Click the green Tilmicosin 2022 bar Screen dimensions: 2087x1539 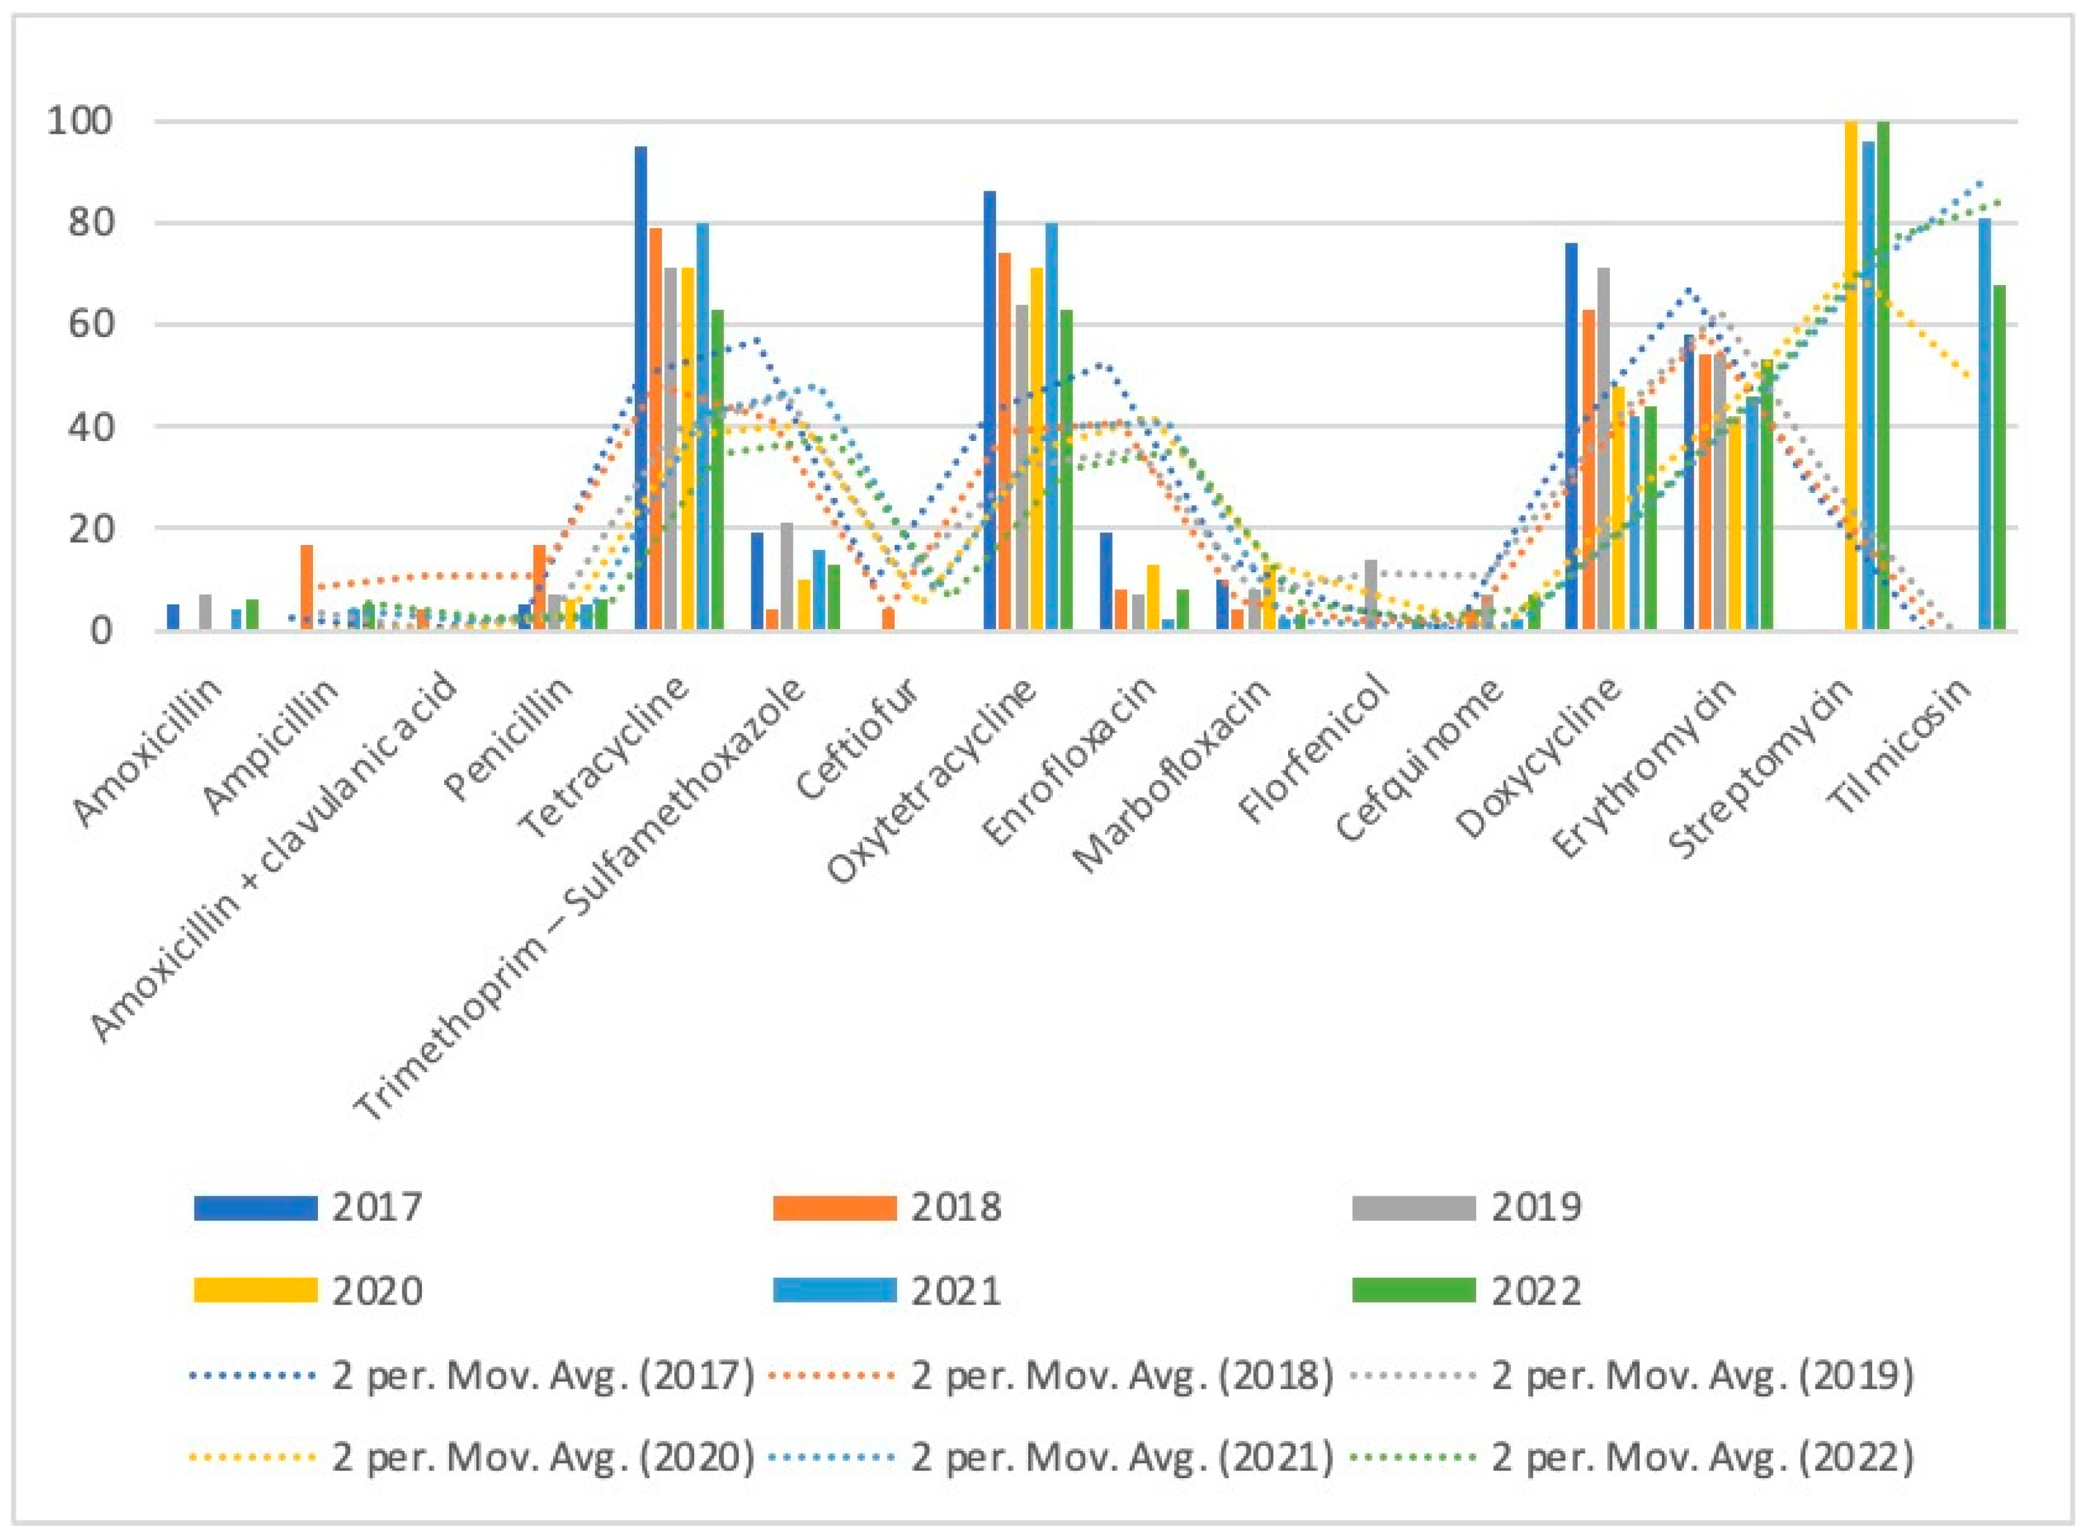click(x=2000, y=456)
